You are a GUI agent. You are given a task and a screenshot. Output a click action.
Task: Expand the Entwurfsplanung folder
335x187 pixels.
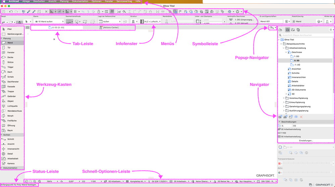(x=284, y=102)
